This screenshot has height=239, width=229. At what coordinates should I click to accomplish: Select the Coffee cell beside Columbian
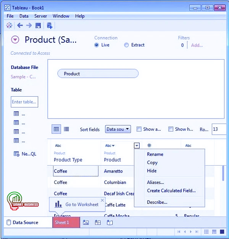(61, 182)
